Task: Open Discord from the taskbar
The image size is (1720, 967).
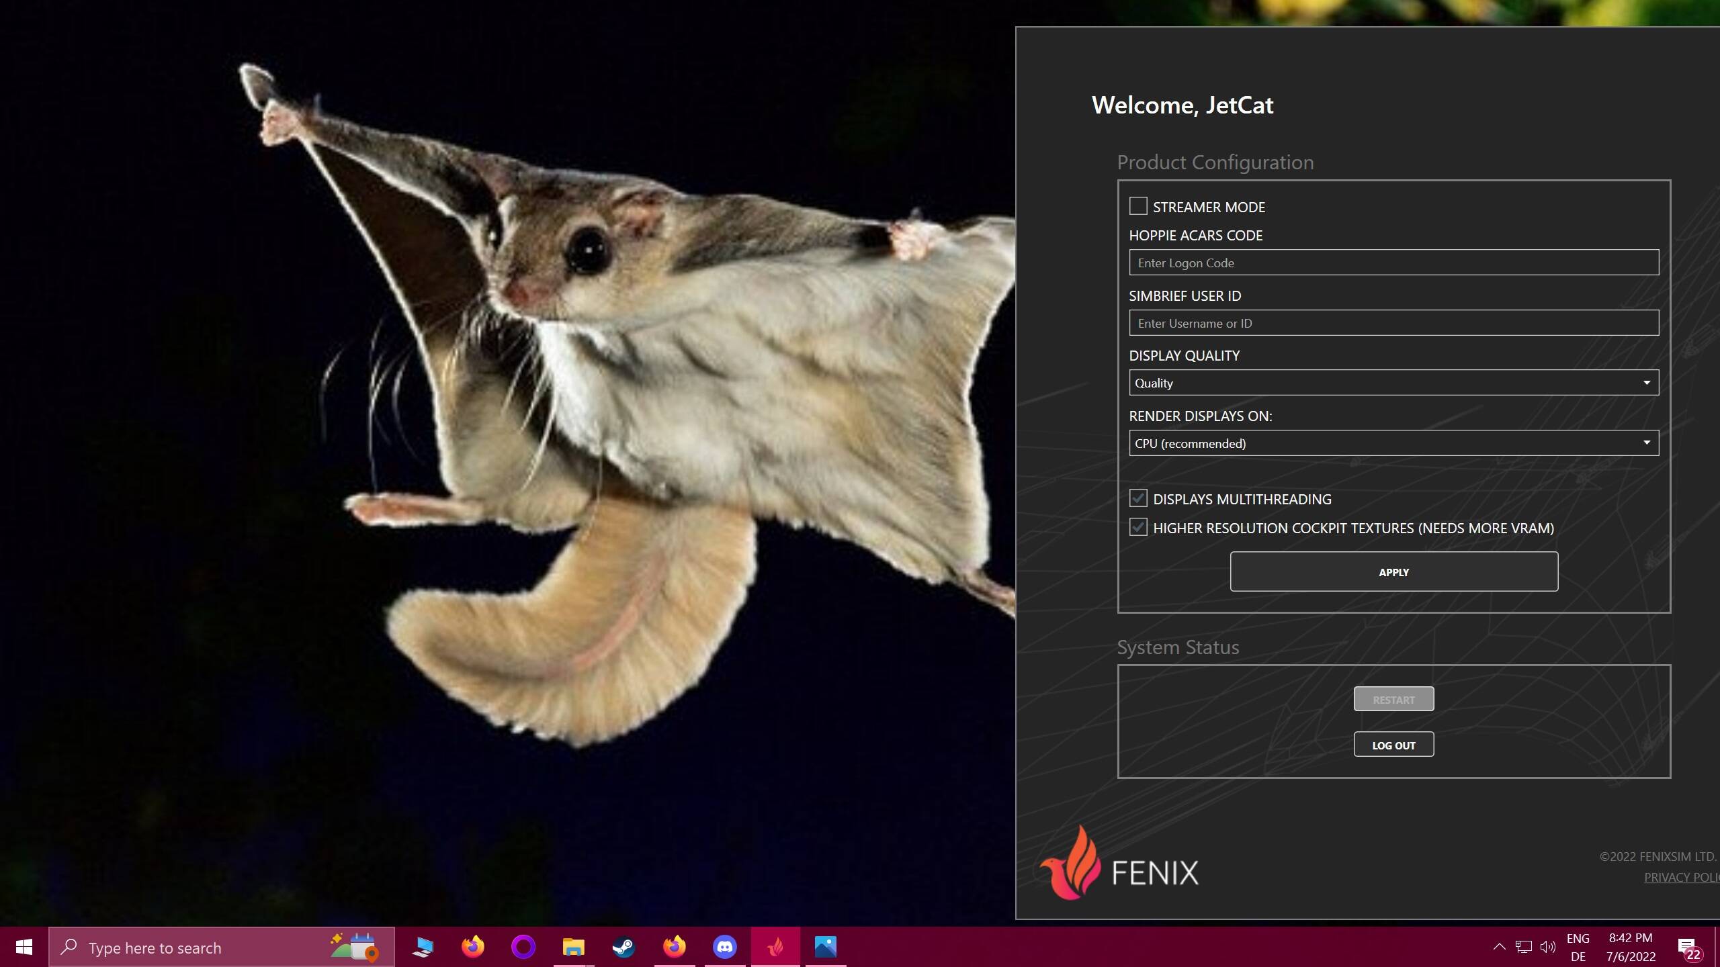Action: coord(724,947)
